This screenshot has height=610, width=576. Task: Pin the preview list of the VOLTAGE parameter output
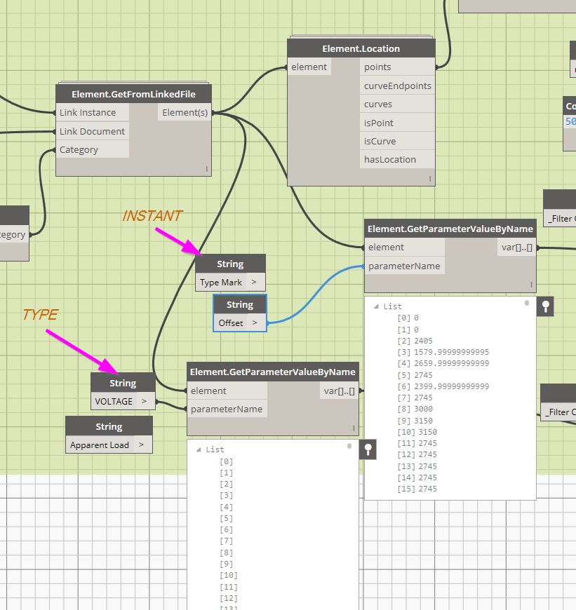(368, 449)
